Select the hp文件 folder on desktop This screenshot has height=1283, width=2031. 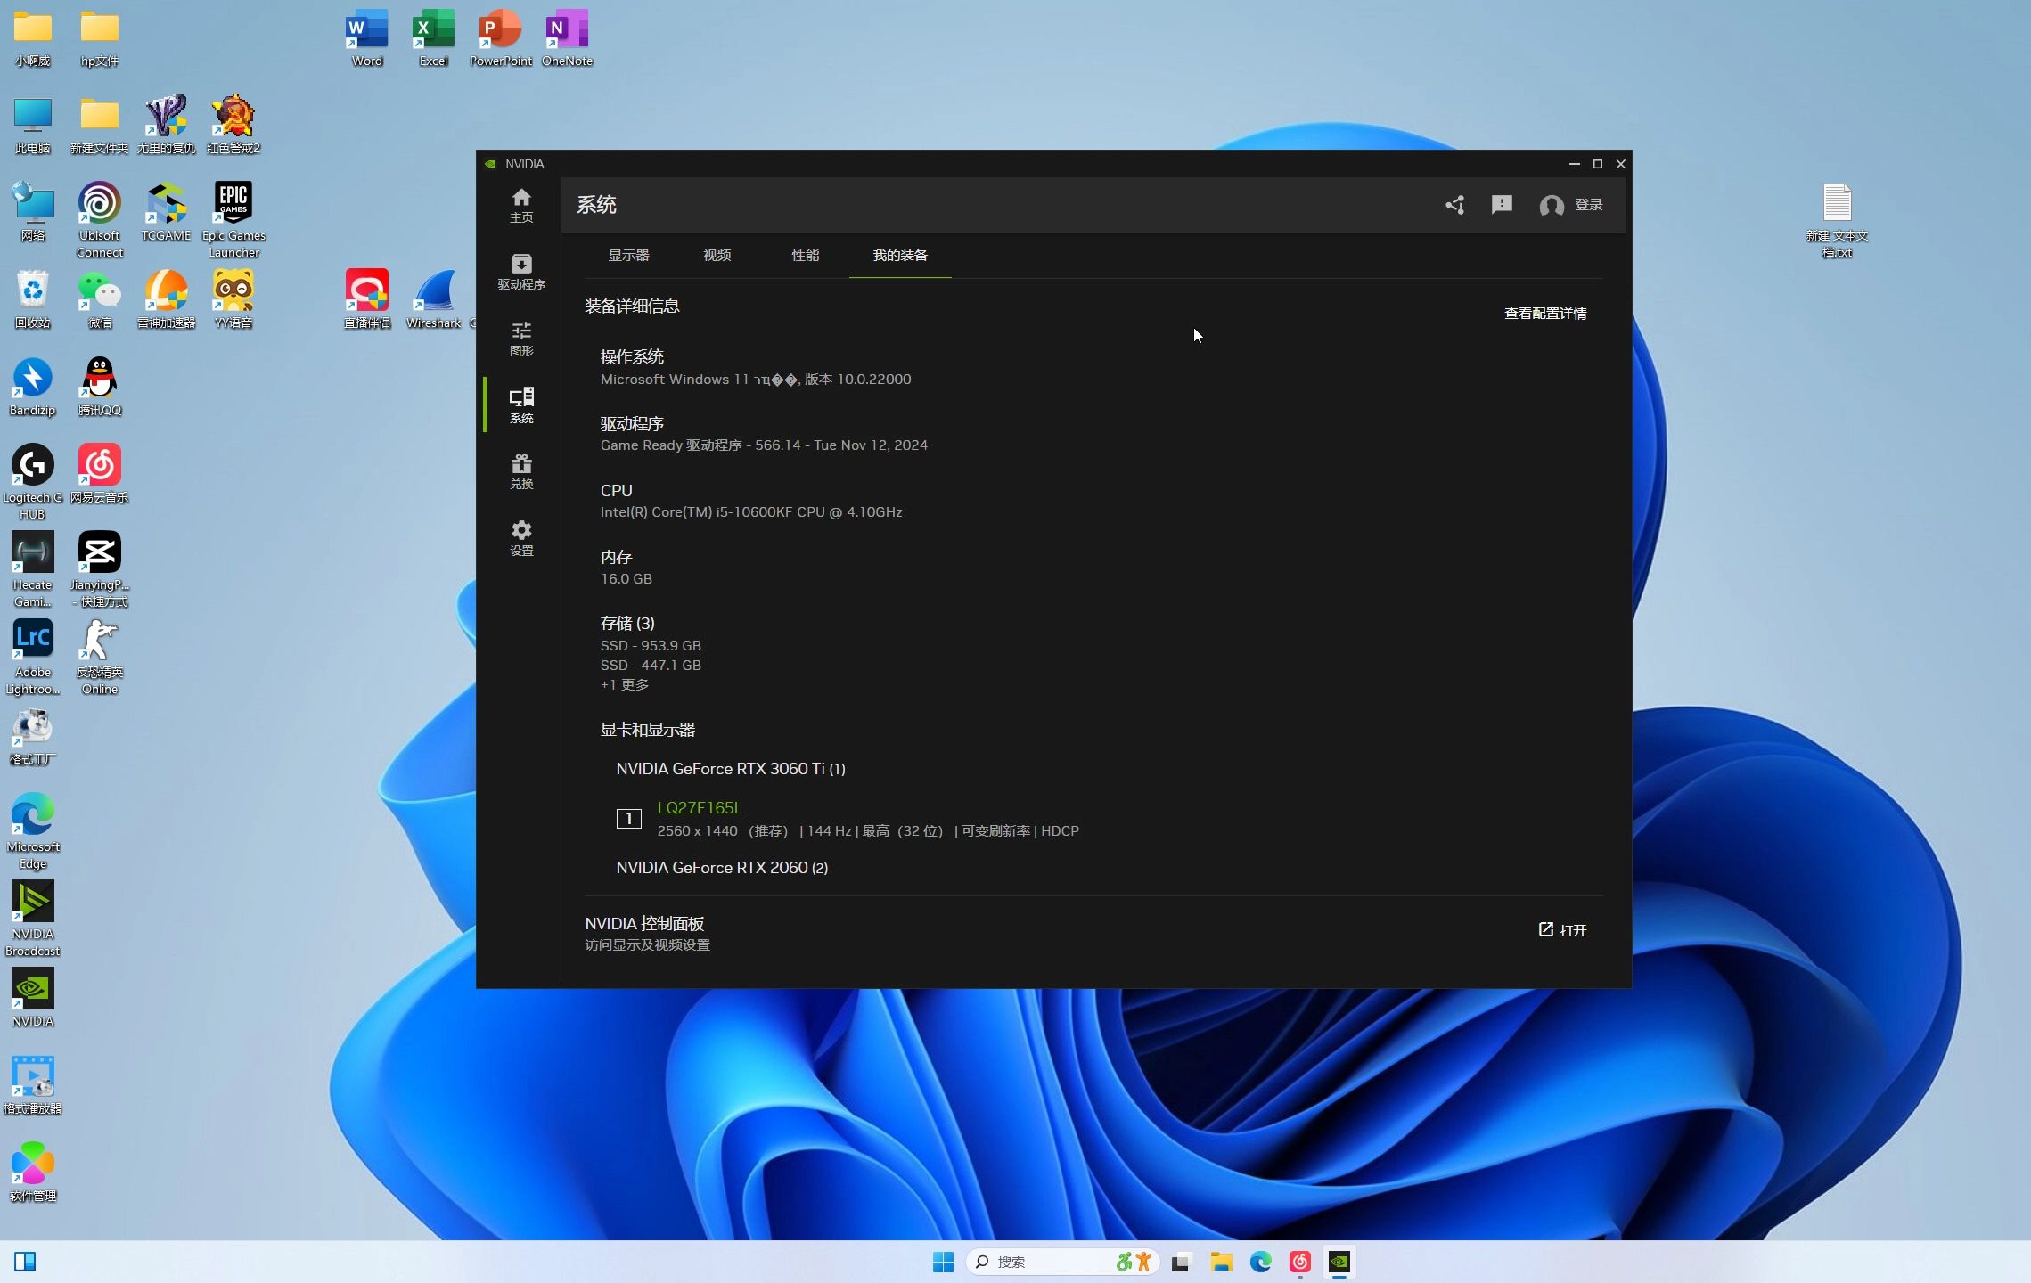pos(100,38)
